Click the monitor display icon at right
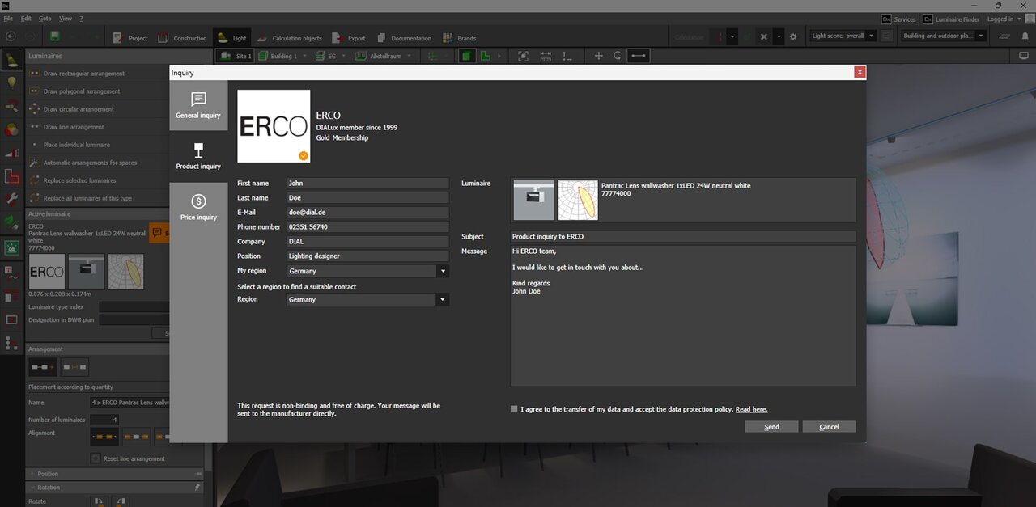 pyautogui.click(x=1023, y=57)
